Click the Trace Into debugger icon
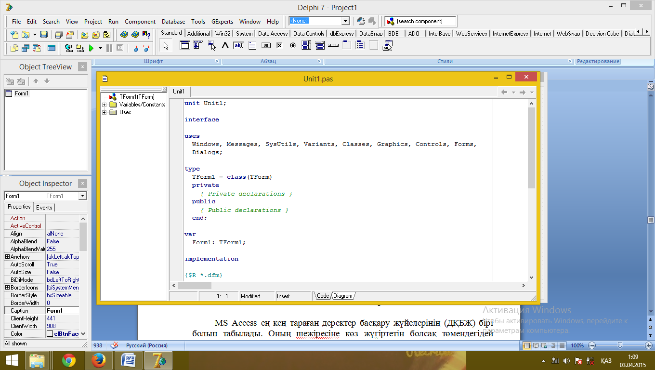 click(x=135, y=48)
